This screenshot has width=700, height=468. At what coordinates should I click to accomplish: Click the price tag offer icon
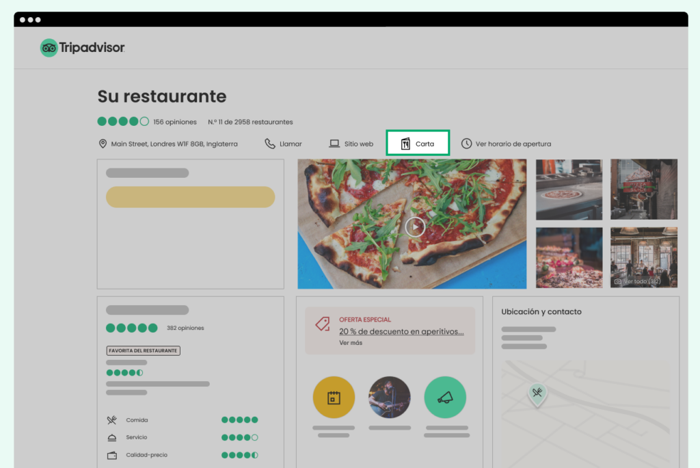point(323,324)
